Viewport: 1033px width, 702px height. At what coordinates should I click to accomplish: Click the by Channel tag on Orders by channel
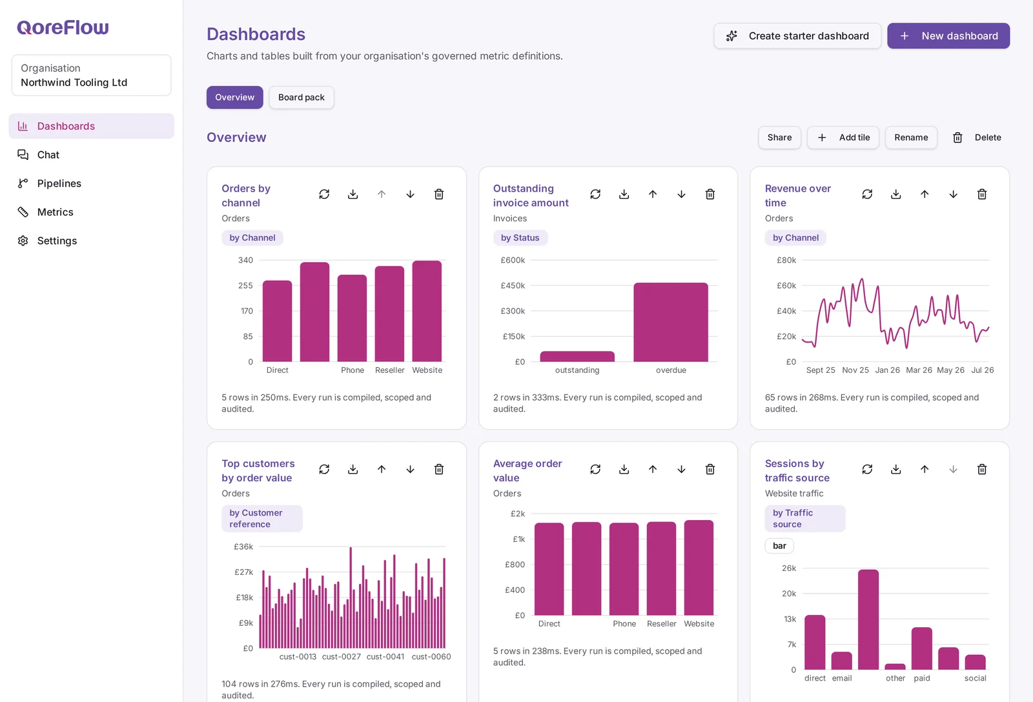point(252,238)
